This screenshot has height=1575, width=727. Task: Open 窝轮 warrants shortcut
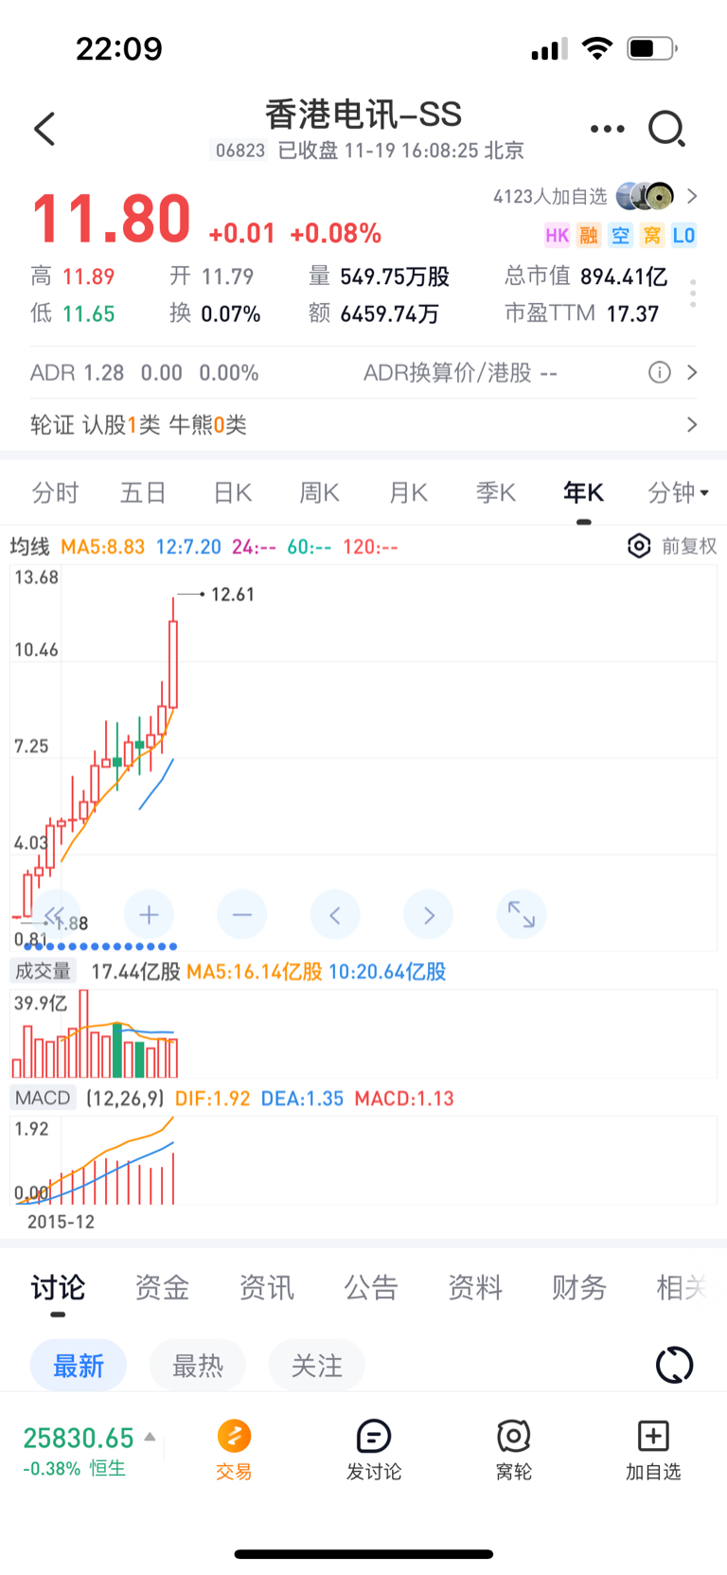pos(513,1450)
